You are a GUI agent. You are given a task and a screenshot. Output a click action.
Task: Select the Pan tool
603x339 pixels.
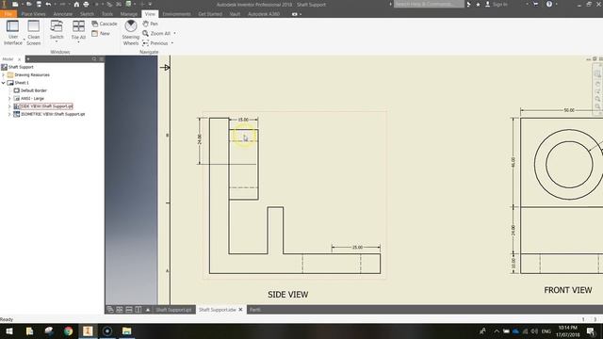point(150,24)
